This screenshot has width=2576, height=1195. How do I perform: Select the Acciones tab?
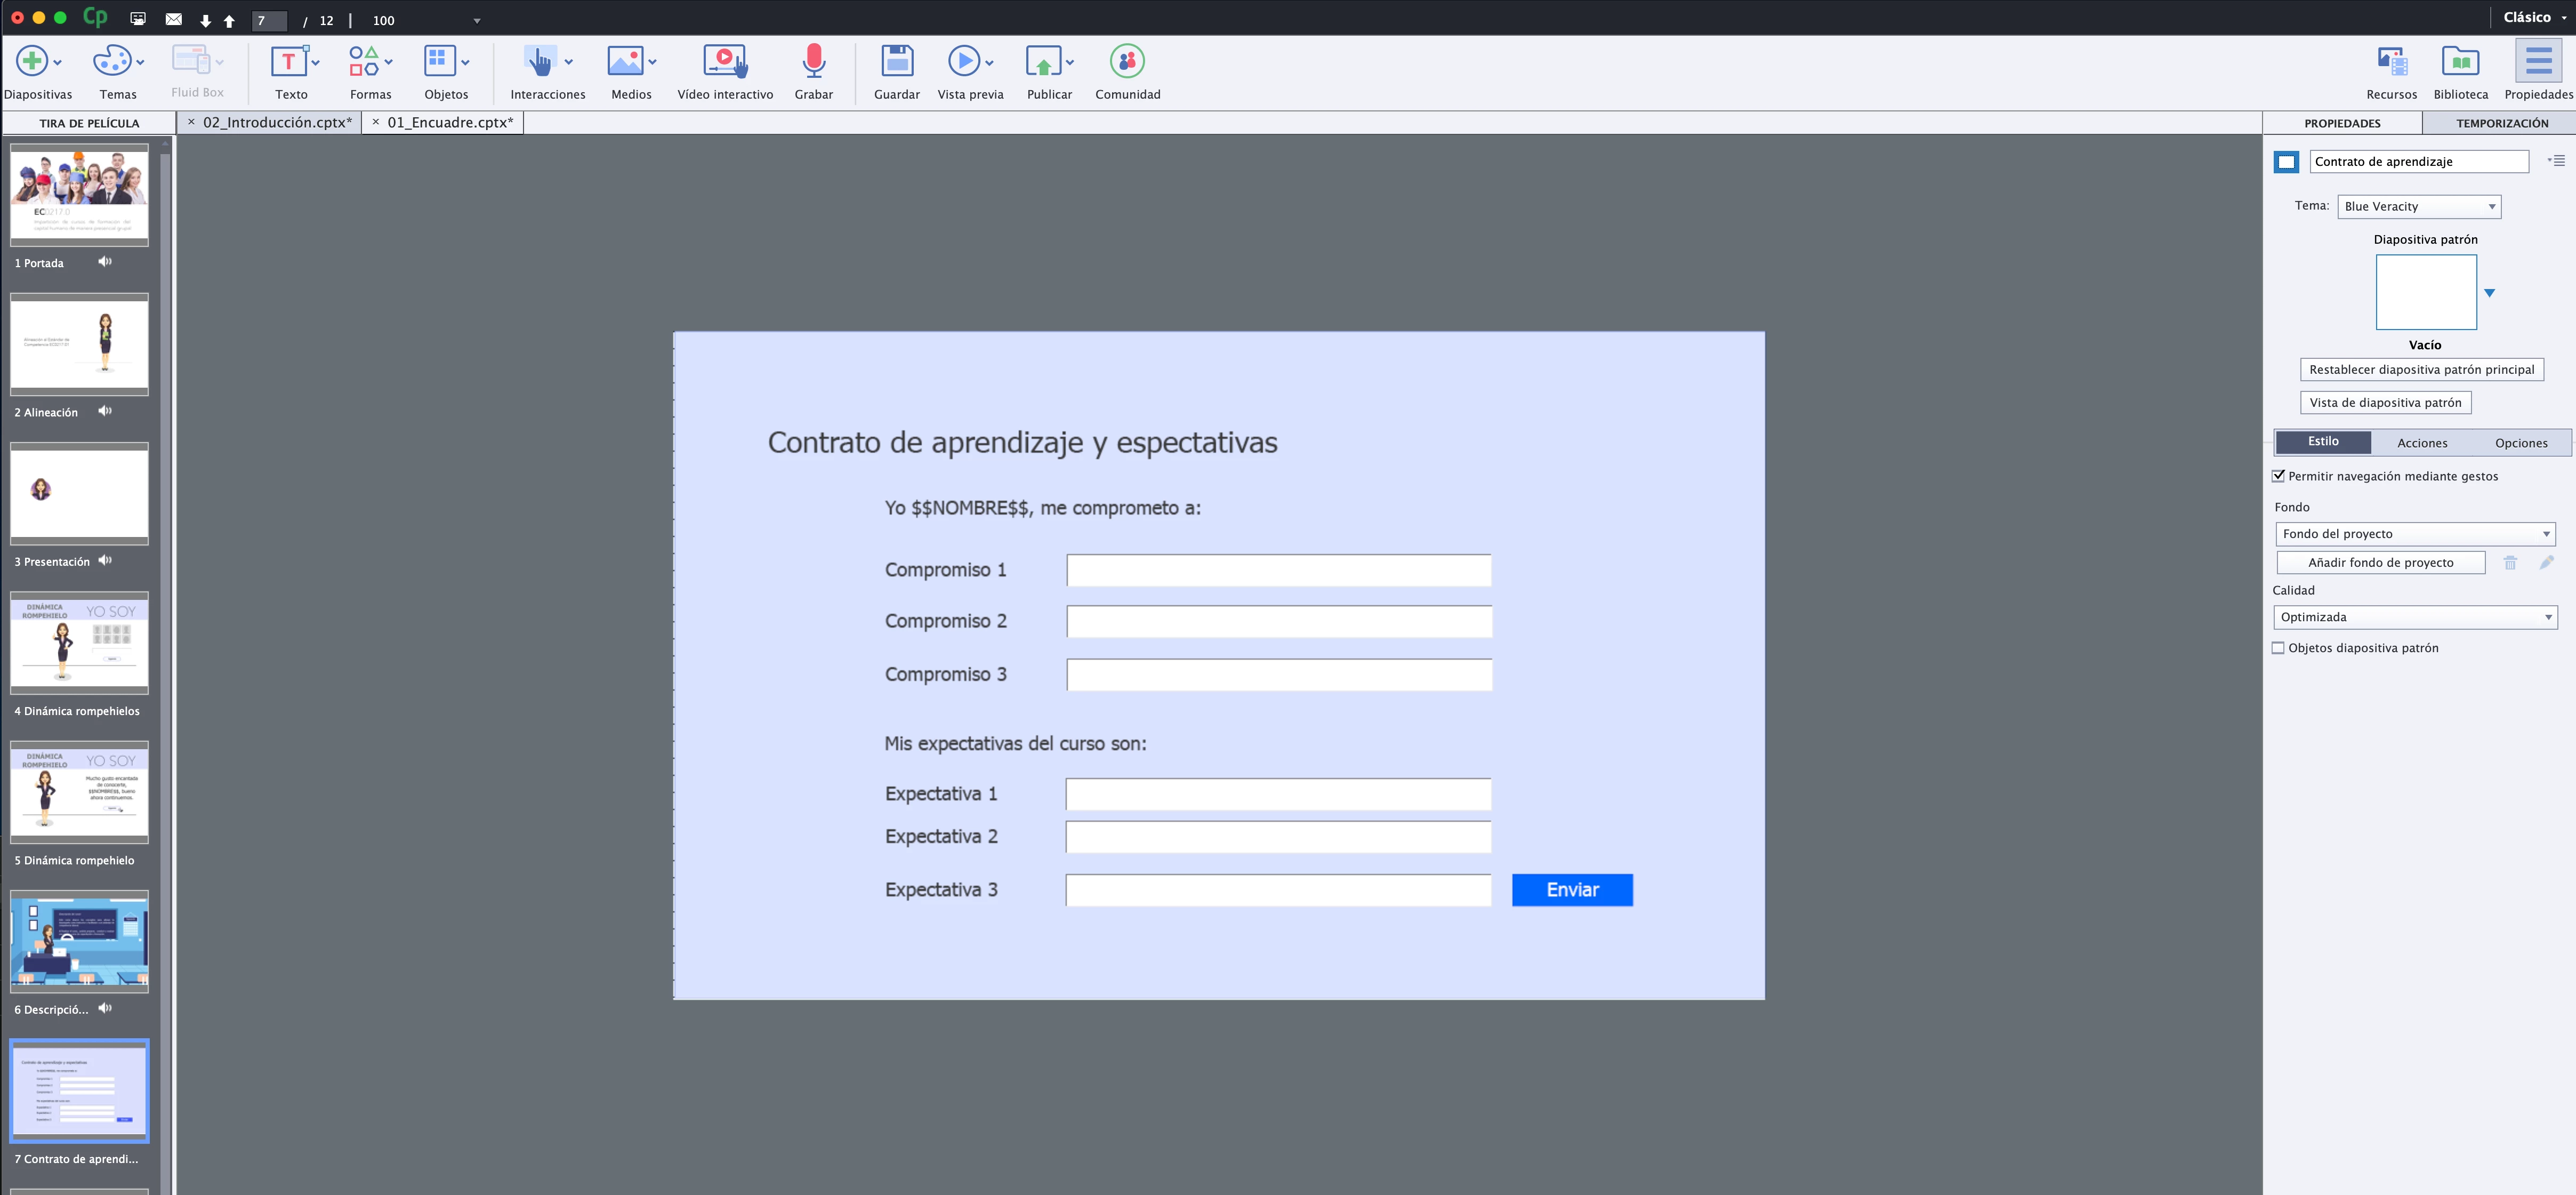pyautogui.click(x=2421, y=443)
